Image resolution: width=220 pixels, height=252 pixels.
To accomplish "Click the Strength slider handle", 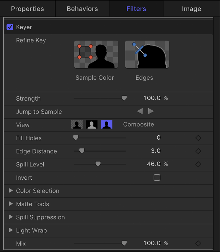I will click(124, 98).
